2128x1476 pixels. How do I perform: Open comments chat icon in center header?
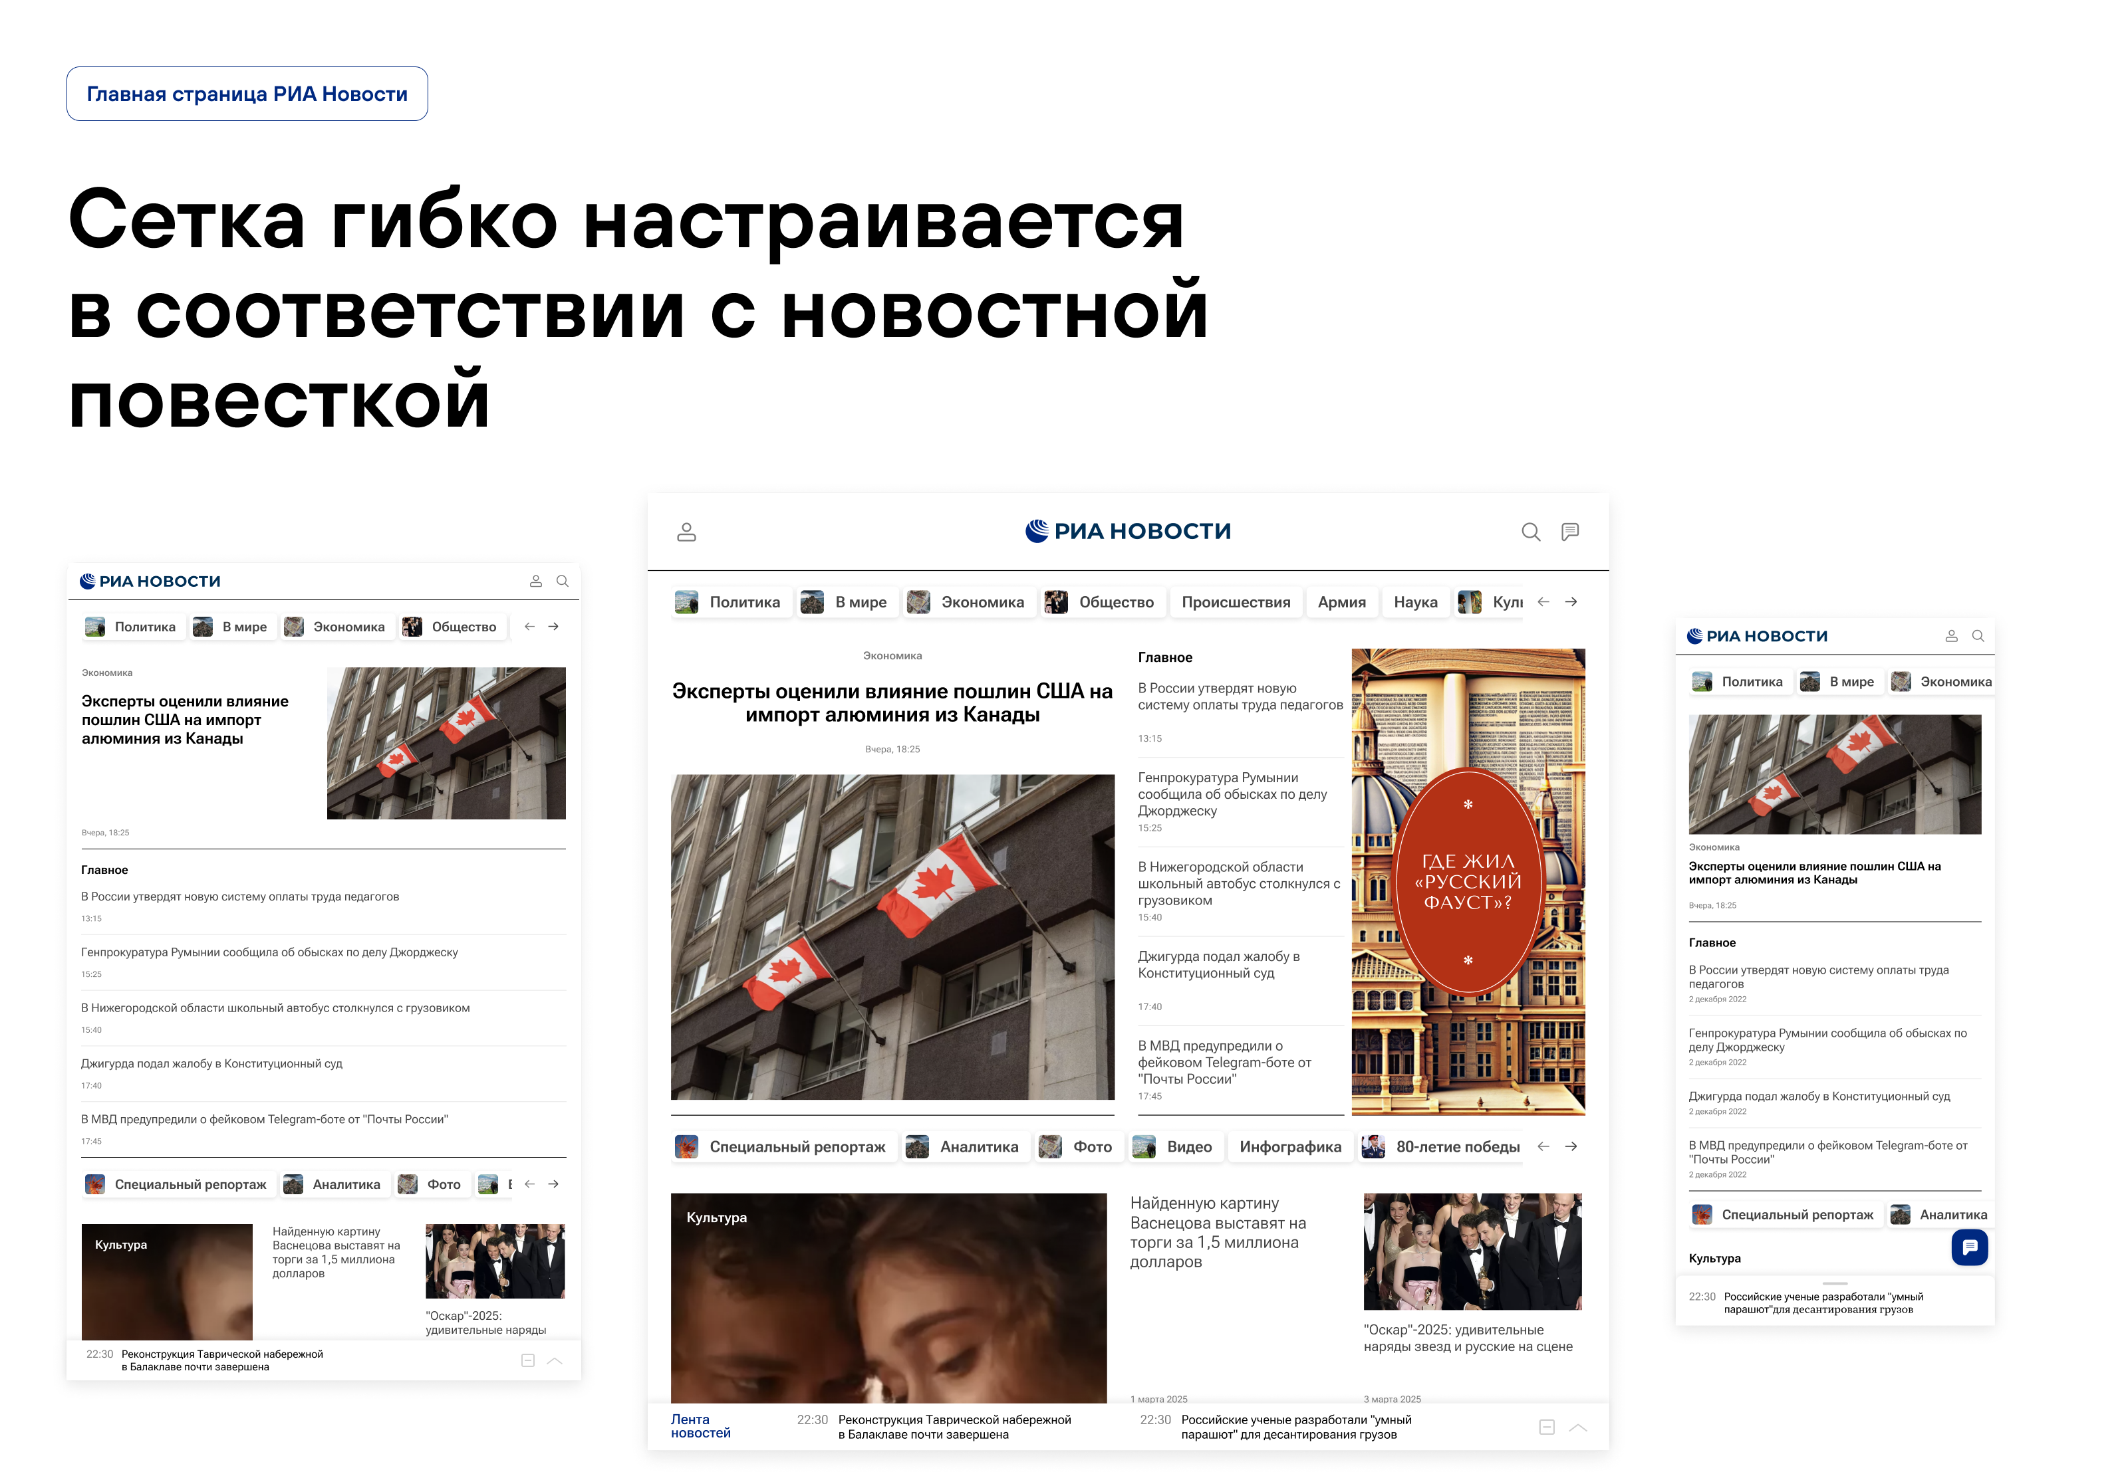click(1570, 532)
